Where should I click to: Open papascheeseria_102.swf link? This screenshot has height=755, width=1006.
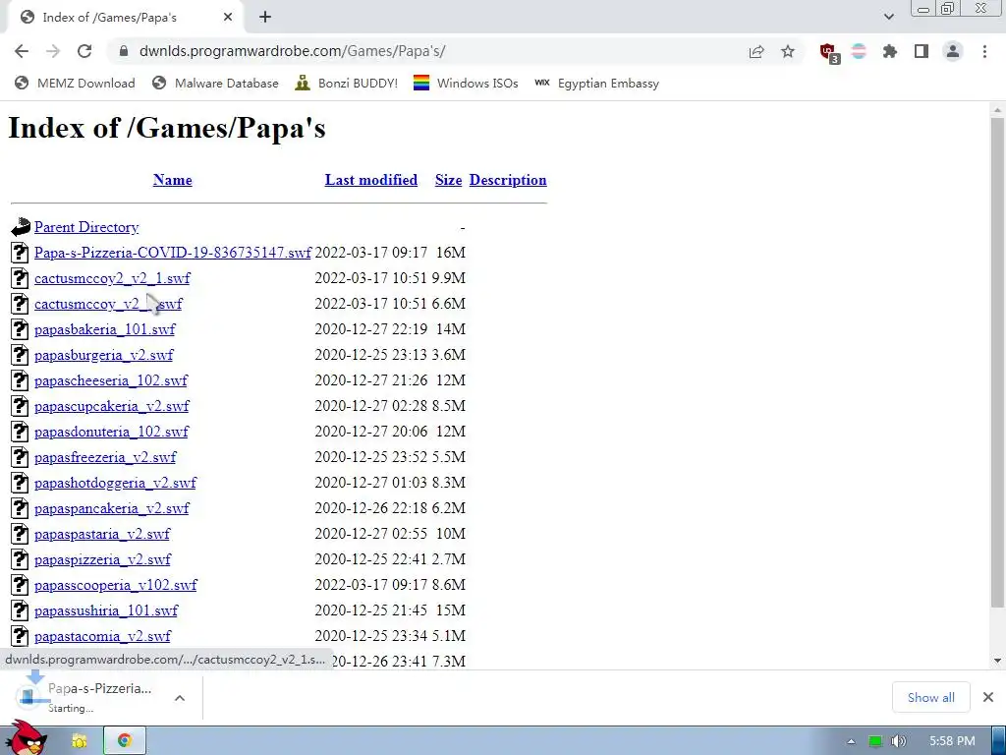point(111,380)
